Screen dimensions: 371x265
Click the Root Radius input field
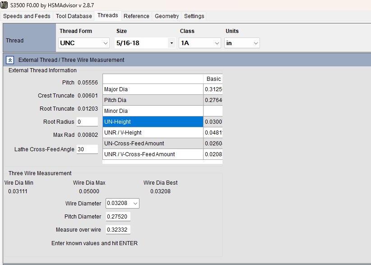tap(87, 122)
